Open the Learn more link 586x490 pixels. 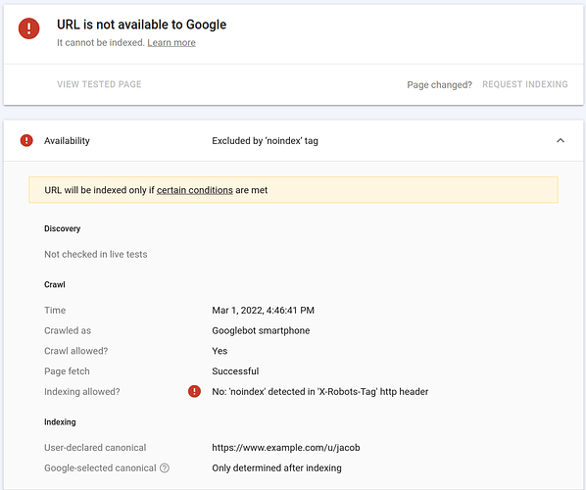pyautogui.click(x=171, y=42)
